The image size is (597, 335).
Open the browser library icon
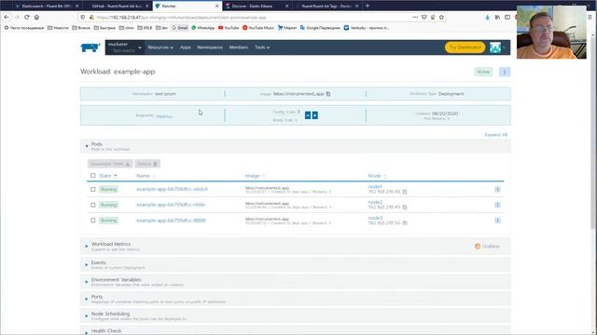pyautogui.click(x=497, y=17)
